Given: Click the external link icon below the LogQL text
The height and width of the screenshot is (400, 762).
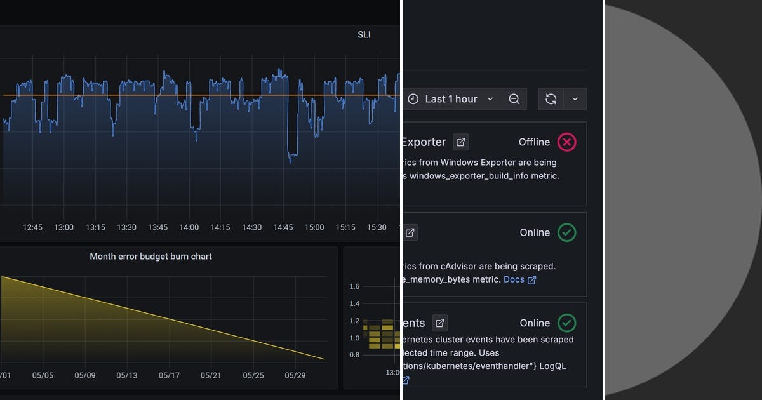Looking at the screenshot, I should (404, 380).
